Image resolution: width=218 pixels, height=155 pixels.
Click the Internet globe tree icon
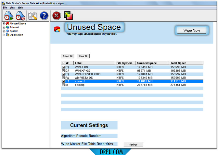click(8, 27)
